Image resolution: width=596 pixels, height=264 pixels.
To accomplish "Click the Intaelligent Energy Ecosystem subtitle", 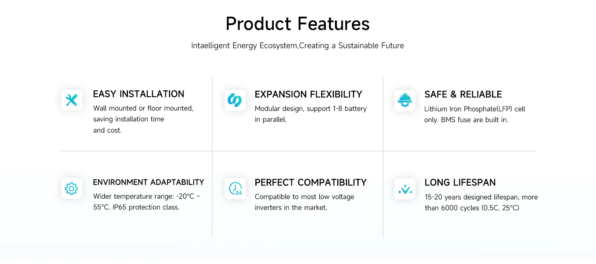I will (298, 46).
